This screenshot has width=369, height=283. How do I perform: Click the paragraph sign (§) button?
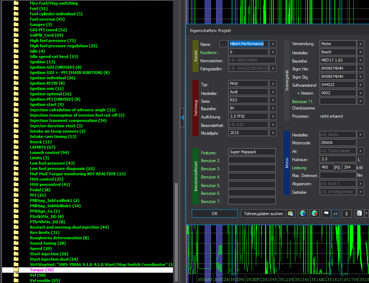coord(347,213)
